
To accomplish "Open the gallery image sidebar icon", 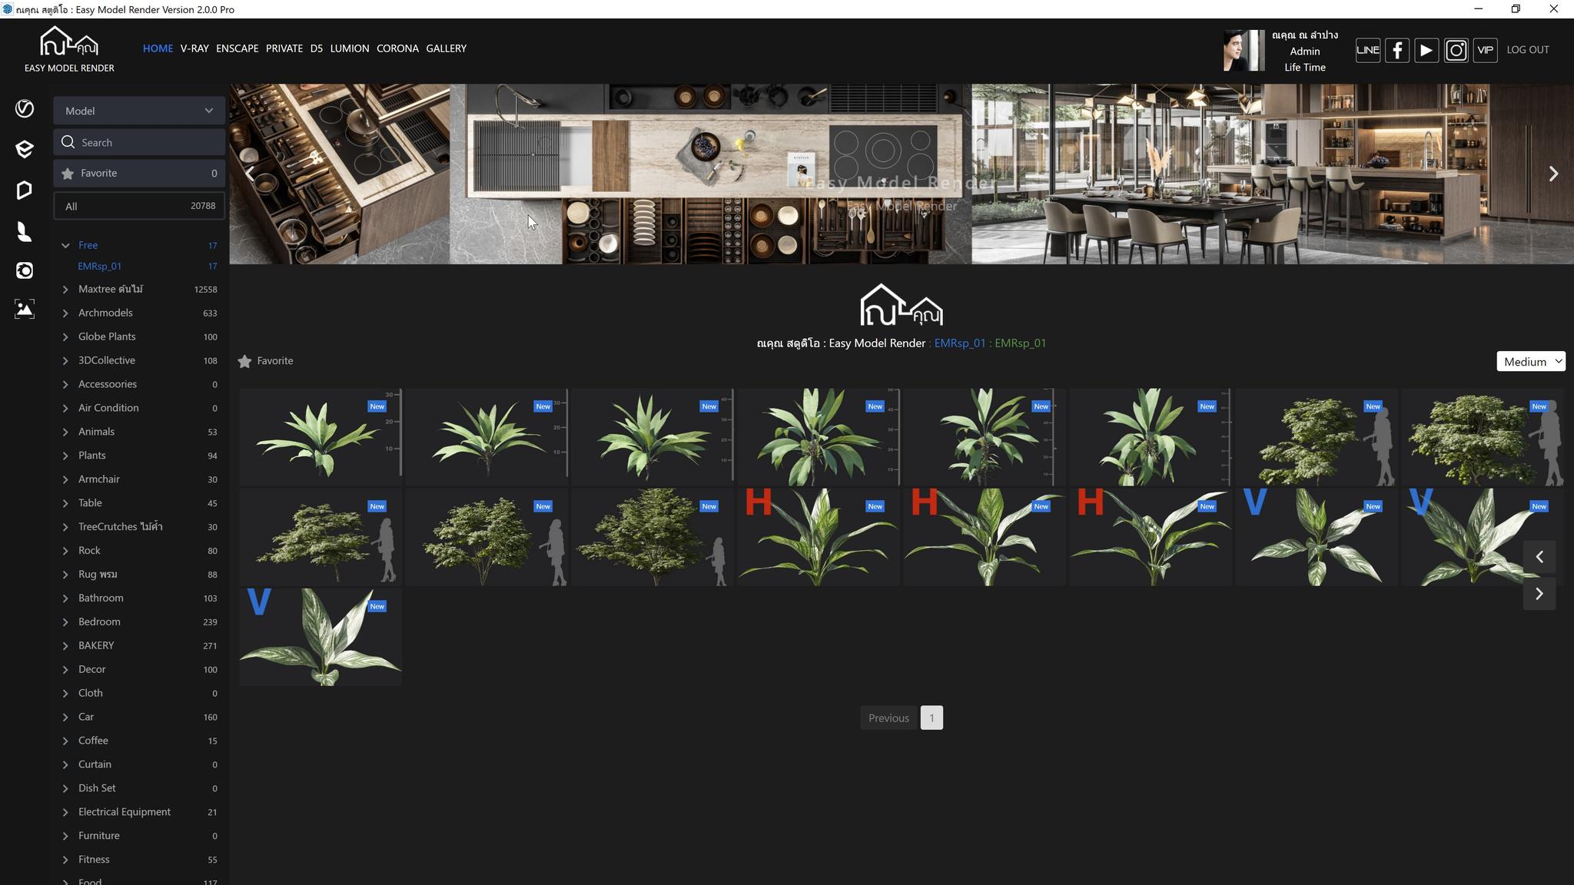I will [25, 309].
